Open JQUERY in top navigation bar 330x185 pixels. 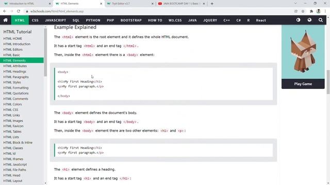click(210, 20)
